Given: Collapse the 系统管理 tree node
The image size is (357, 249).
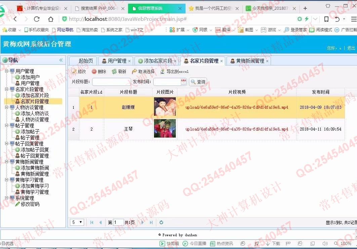Looking at the screenshot, I should pos(7,198).
